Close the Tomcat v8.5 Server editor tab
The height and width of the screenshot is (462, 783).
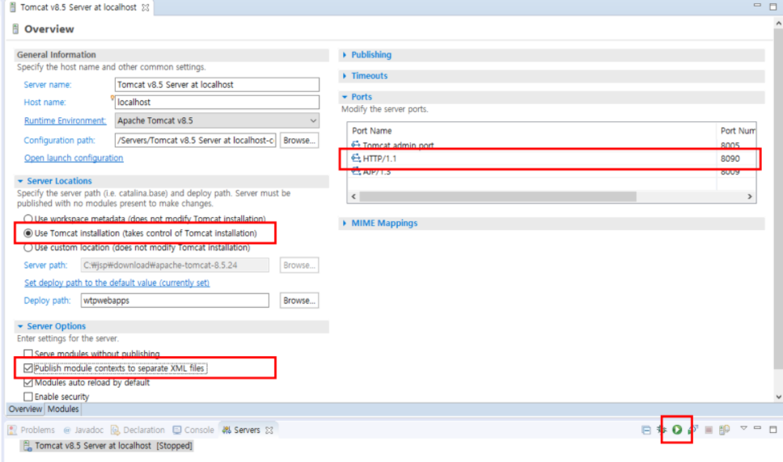click(146, 7)
